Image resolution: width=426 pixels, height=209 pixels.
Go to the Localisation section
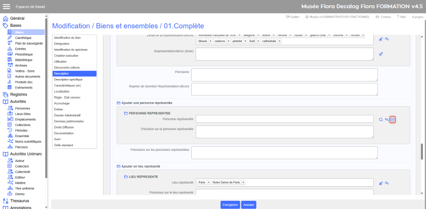[x=62, y=92]
